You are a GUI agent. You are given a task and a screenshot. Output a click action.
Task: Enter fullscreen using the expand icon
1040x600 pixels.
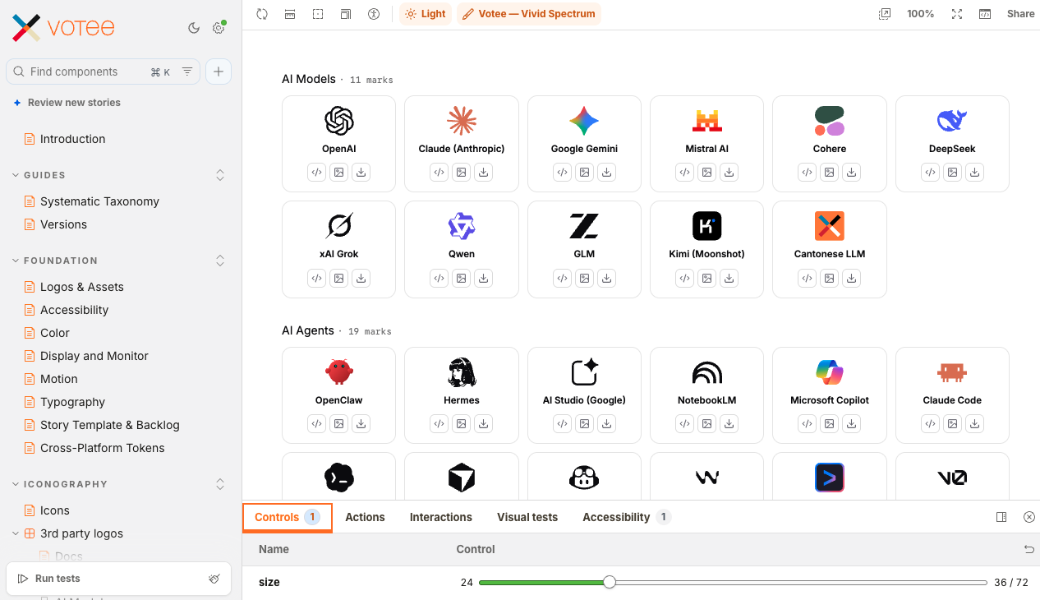pos(957,14)
